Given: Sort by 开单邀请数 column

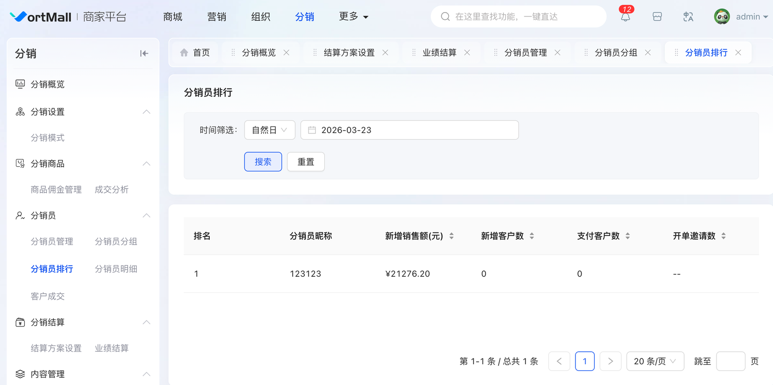Looking at the screenshot, I should 723,236.
